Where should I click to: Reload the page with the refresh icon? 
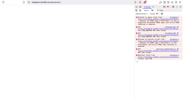(x=3, y=2)
